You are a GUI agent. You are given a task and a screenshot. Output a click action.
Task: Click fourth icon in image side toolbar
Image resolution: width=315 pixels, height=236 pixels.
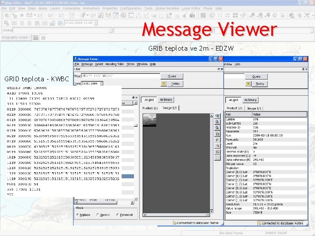coord(217,134)
